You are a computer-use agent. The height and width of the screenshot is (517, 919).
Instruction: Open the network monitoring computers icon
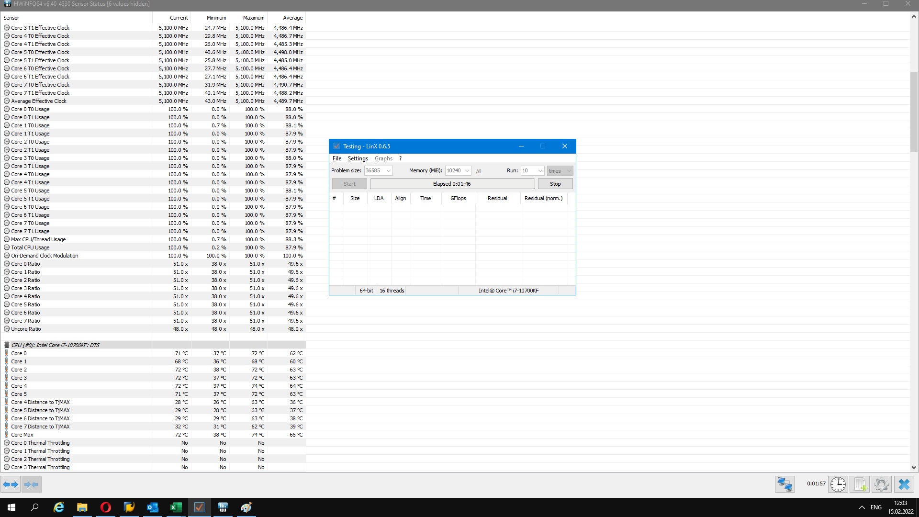[785, 484]
